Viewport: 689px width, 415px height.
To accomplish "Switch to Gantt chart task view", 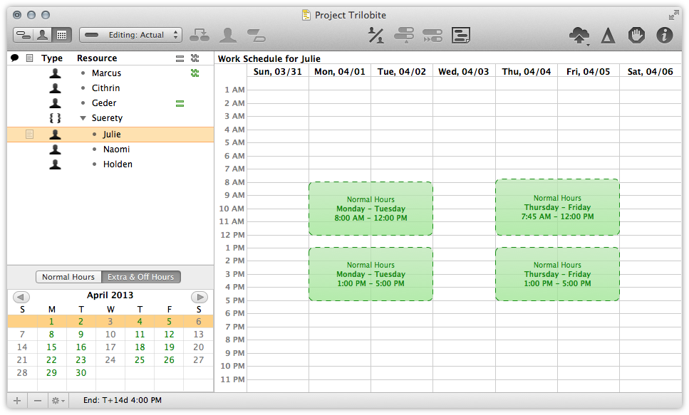I will point(23,35).
